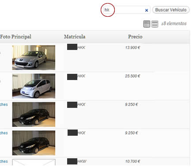
Task: Switch to list view icon
Action: [147, 24]
